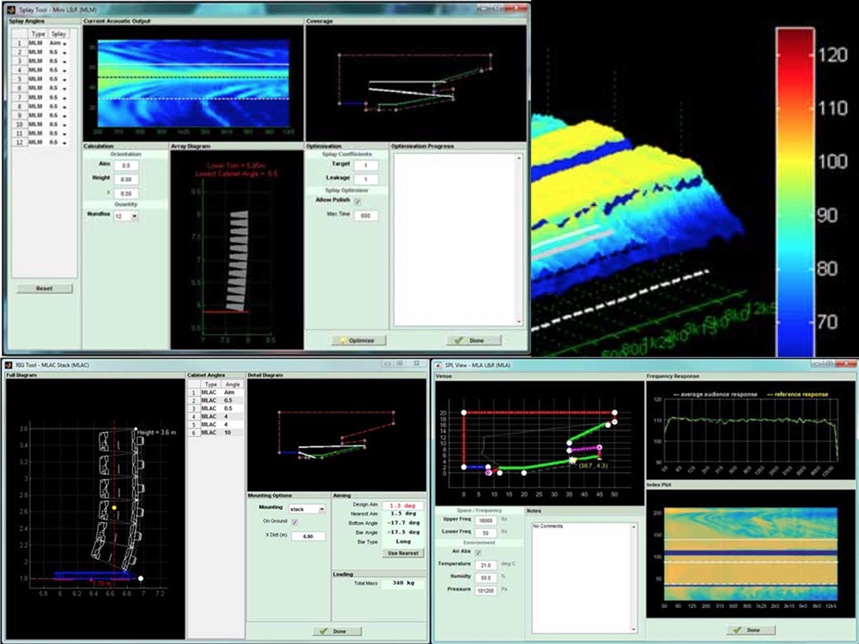Click inside the X Dist input field
This screenshot has width=859, height=644.
coord(309,535)
